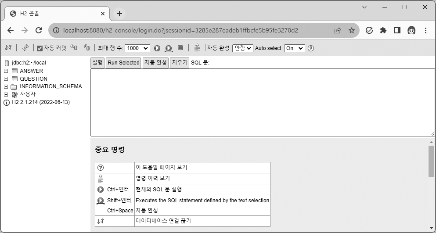Open the browser extensions puzzle icon
Viewport: 436px width, 233px height.
(383, 30)
